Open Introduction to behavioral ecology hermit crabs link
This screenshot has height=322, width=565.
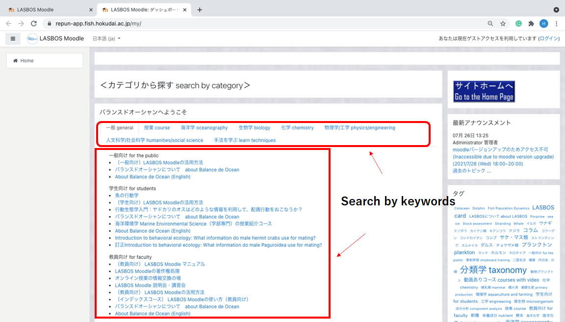pos(215,238)
